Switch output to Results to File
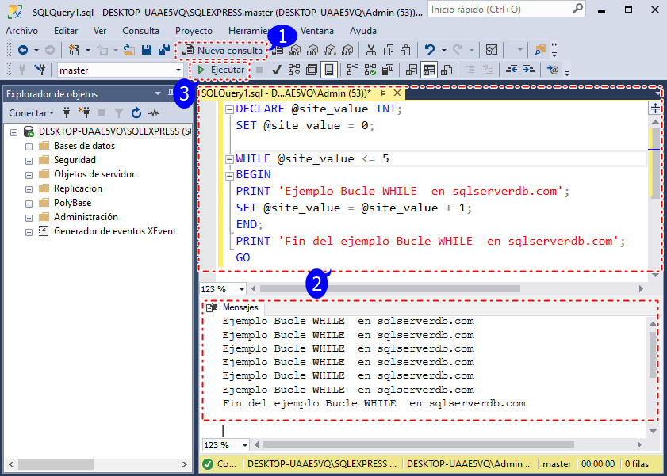Viewport: 667px width, 476px height. (x=447, y=70)
